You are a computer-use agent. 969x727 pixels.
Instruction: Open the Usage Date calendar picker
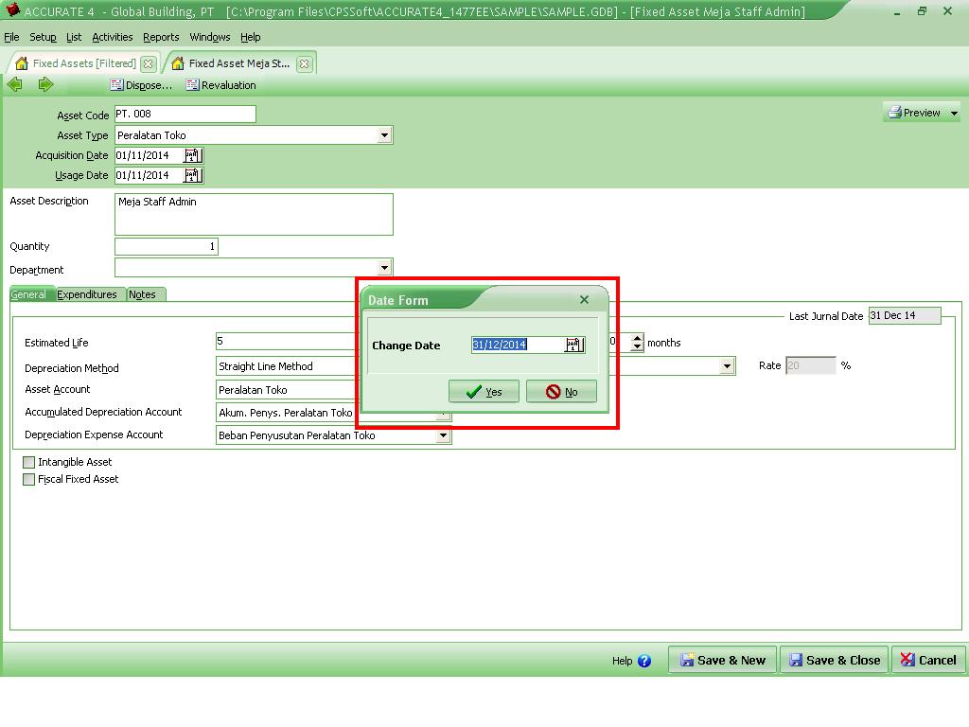point(192,174)
